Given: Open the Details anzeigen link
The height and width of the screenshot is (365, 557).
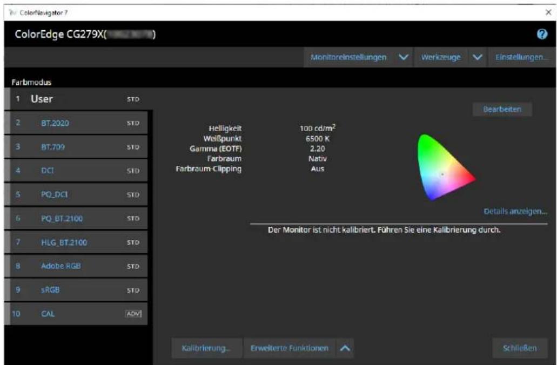Looking at the screenshot, I should pos(515,212).
